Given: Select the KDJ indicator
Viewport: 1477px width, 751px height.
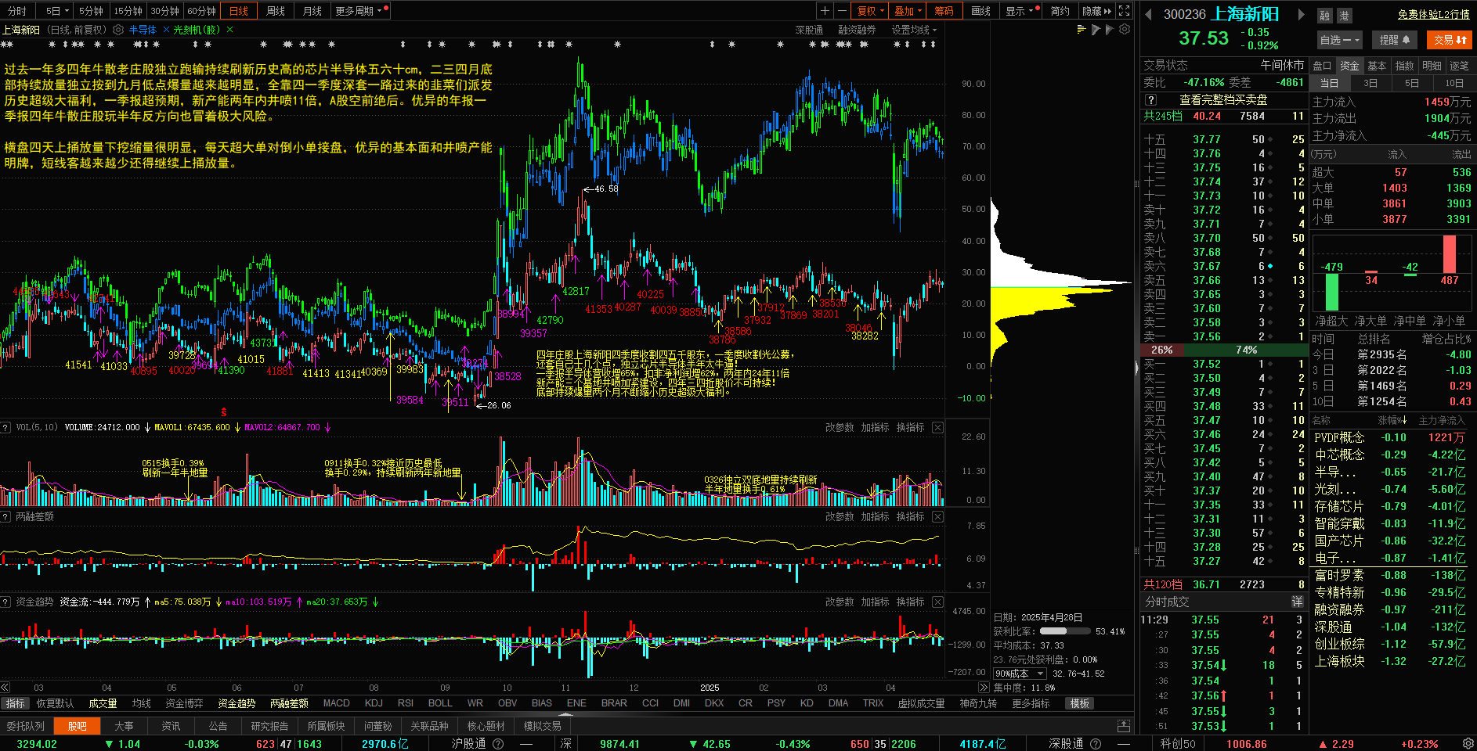Looking at the screenshot, I should tap(374, 703).
